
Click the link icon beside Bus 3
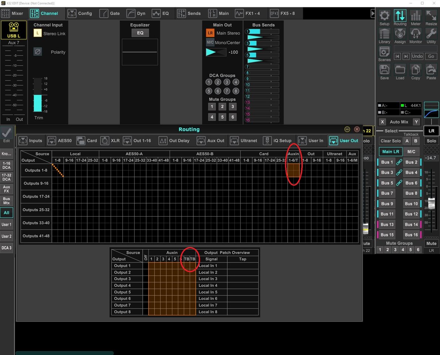tap(399, 173)
